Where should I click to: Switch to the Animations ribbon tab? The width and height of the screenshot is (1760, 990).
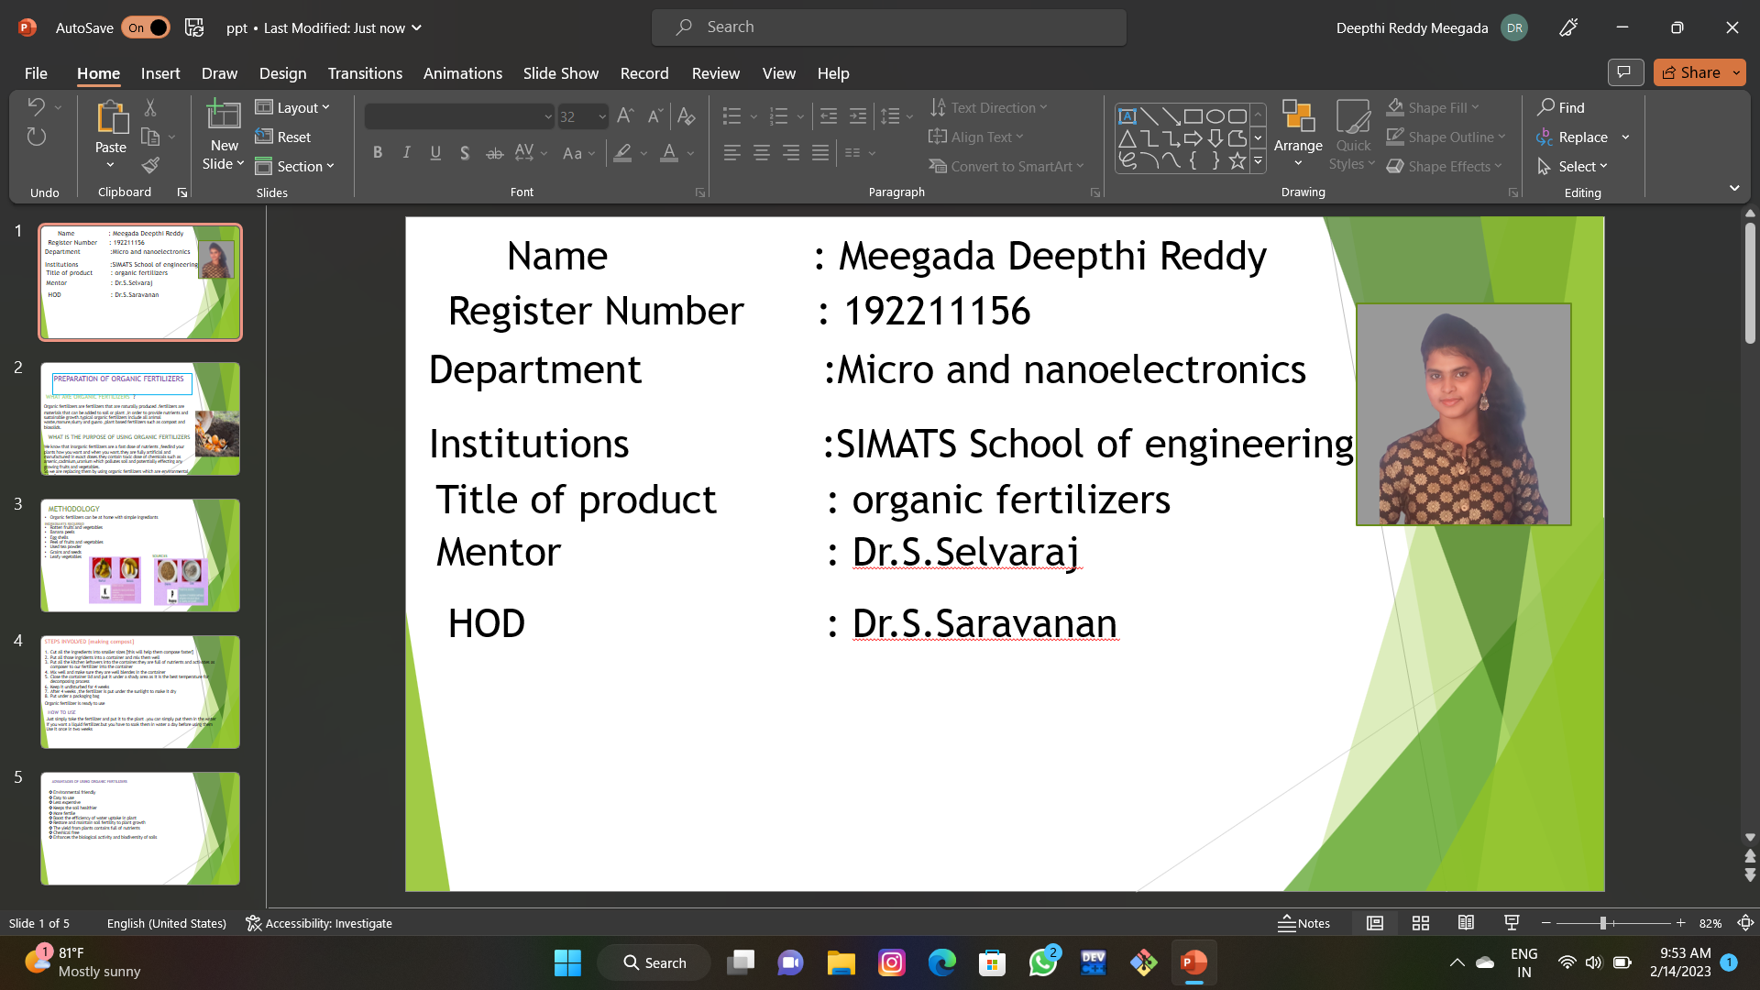[462, 73]
